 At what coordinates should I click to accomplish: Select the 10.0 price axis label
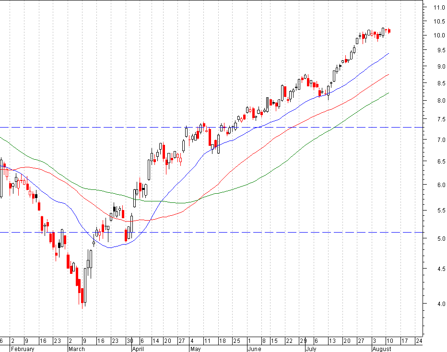439,35
